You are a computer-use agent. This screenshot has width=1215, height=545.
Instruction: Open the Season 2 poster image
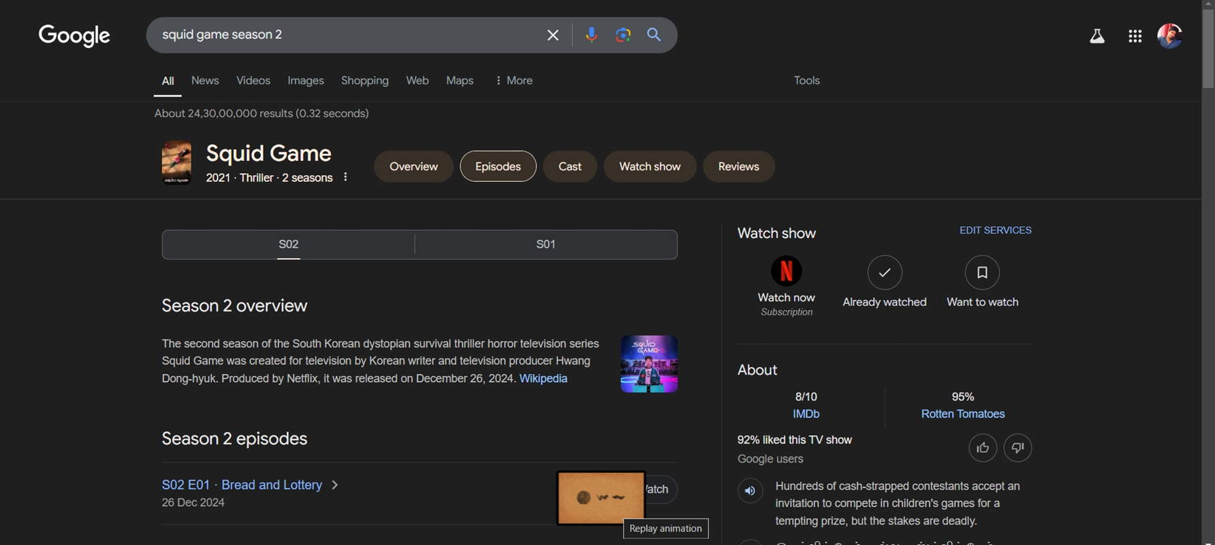[x=648, y=364]
